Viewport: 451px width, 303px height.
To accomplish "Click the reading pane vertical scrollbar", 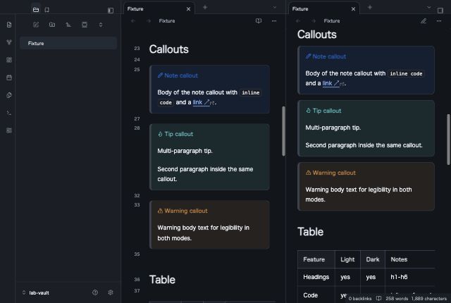I will click(448, 140).
